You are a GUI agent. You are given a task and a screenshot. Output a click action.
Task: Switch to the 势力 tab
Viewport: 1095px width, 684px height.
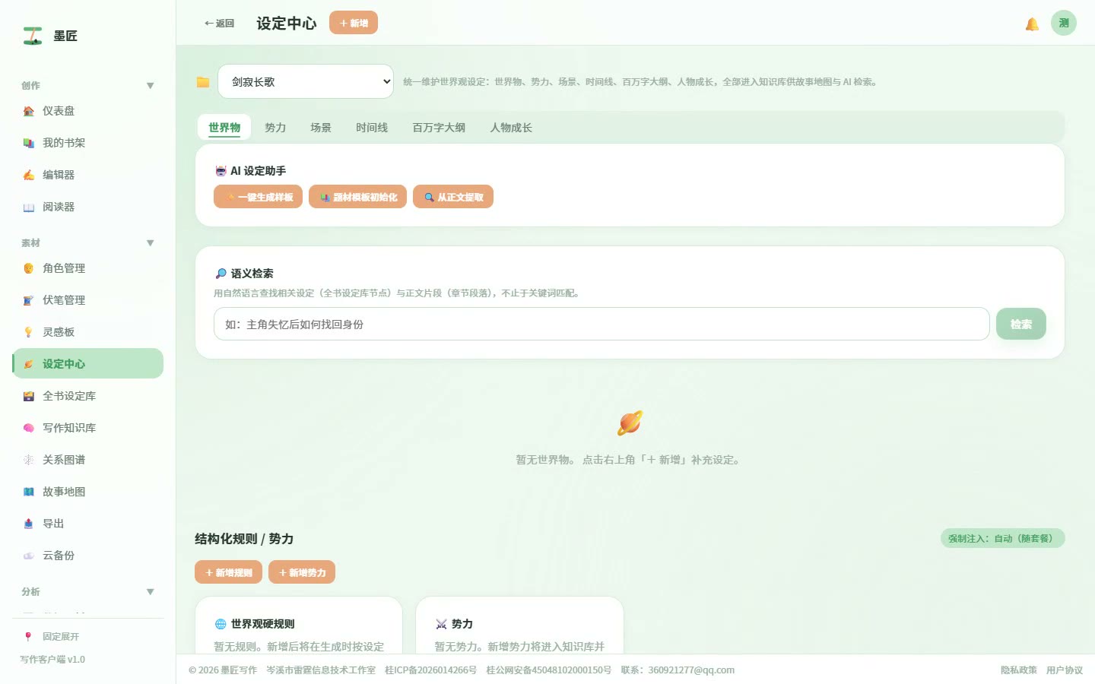coord(275,128)
